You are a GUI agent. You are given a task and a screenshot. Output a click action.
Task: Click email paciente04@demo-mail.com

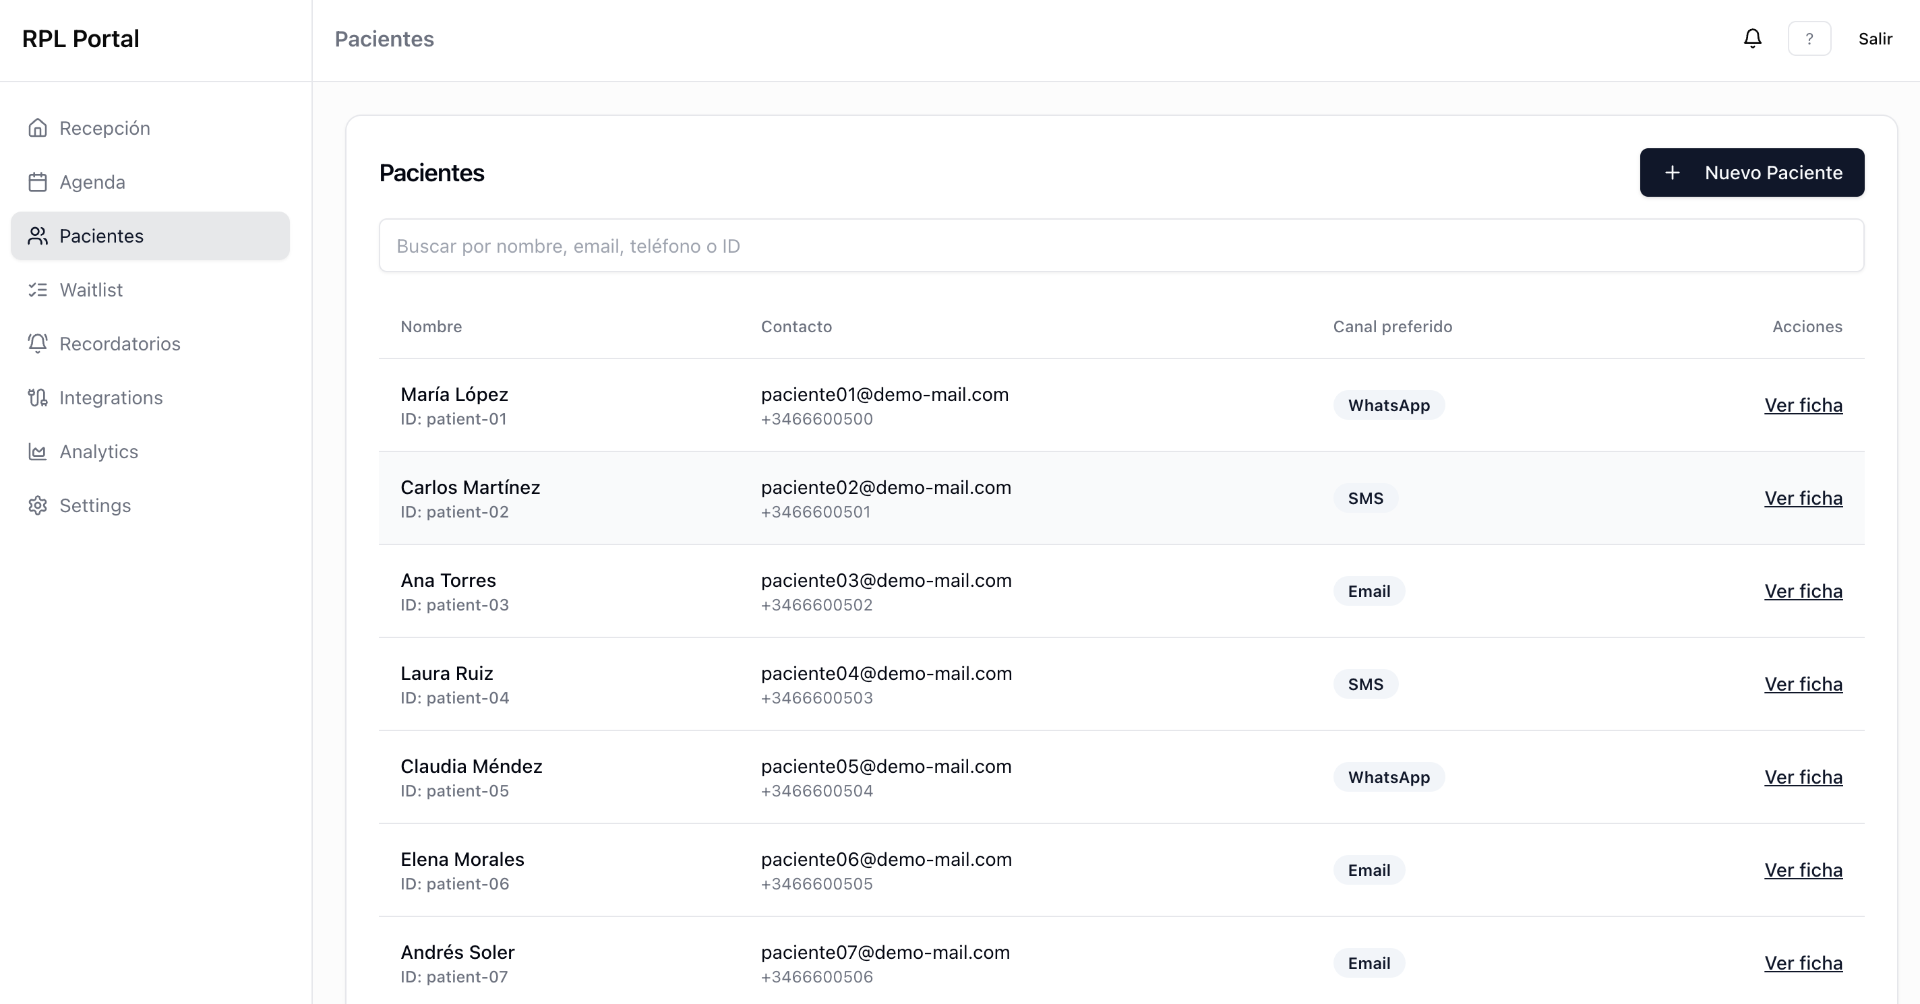pyautogui.click(x=887, y=673)
